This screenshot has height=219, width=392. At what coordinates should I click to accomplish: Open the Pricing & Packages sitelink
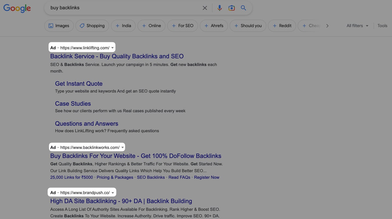(115, 177)
